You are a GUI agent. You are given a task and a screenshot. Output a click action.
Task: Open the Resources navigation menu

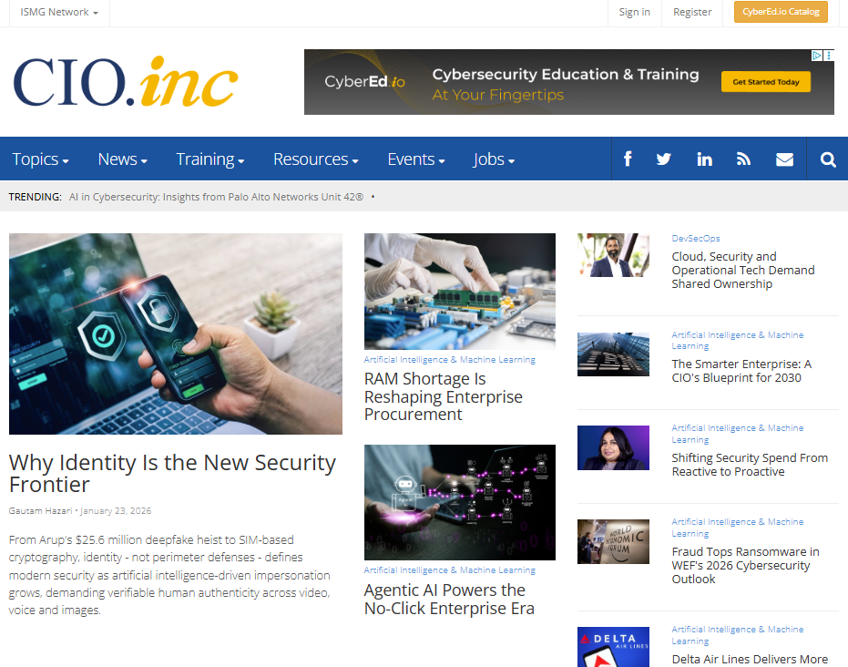pos(316,159)
